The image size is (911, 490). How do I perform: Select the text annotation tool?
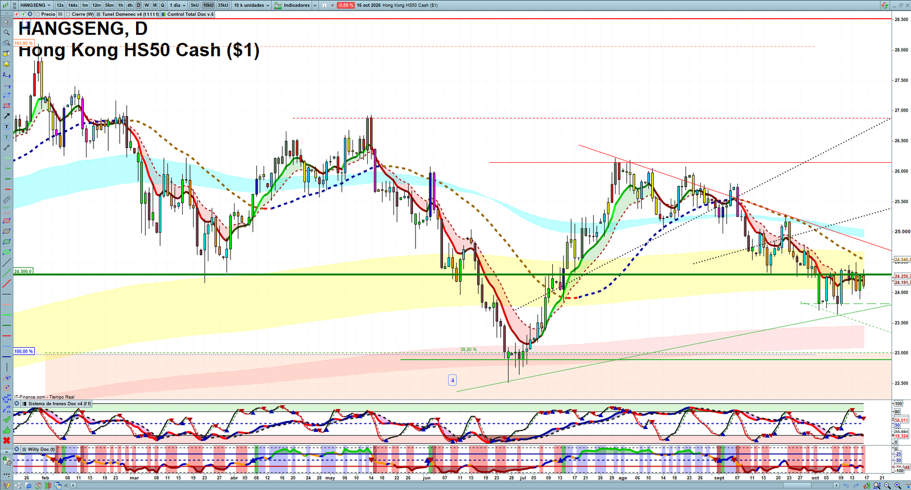pos(6,126)
